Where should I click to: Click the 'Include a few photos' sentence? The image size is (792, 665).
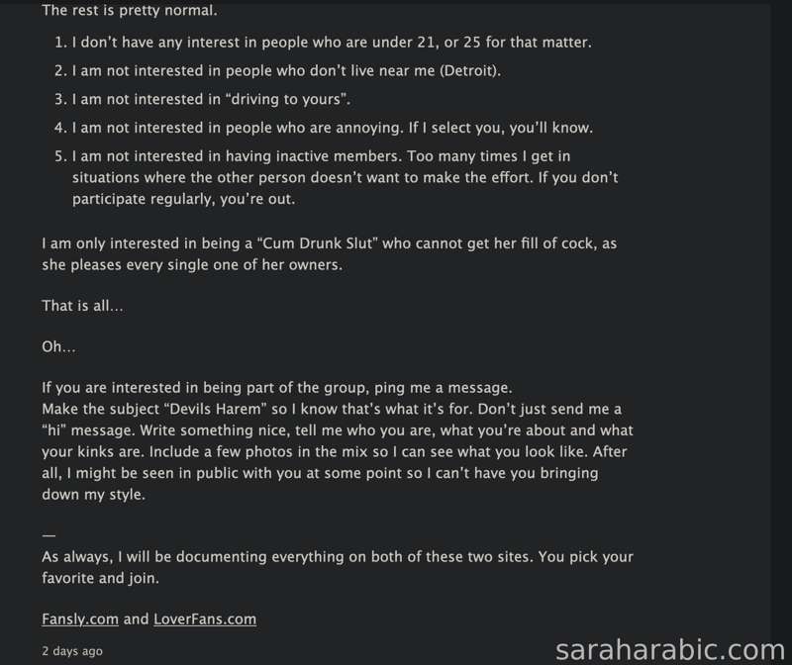click(368, 451)
